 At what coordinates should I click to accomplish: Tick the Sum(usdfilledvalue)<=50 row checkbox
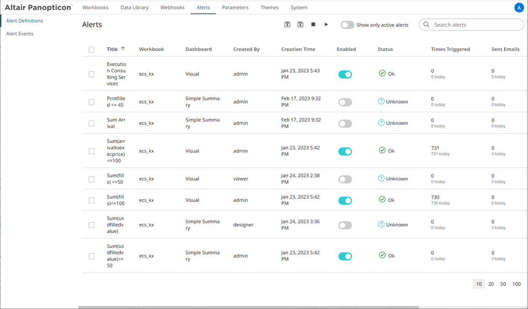point(92,256)
